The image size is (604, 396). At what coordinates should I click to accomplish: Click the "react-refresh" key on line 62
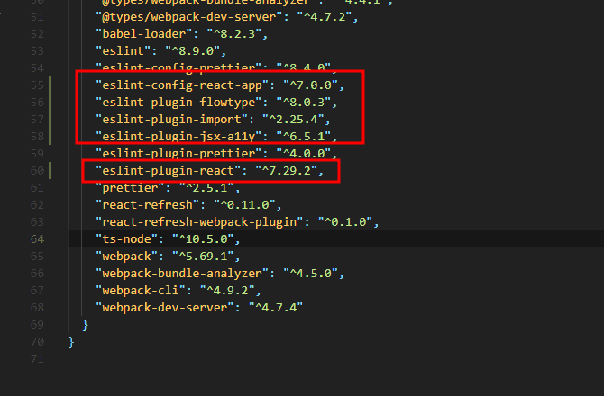pyautogui.click(x=148, y=205)
